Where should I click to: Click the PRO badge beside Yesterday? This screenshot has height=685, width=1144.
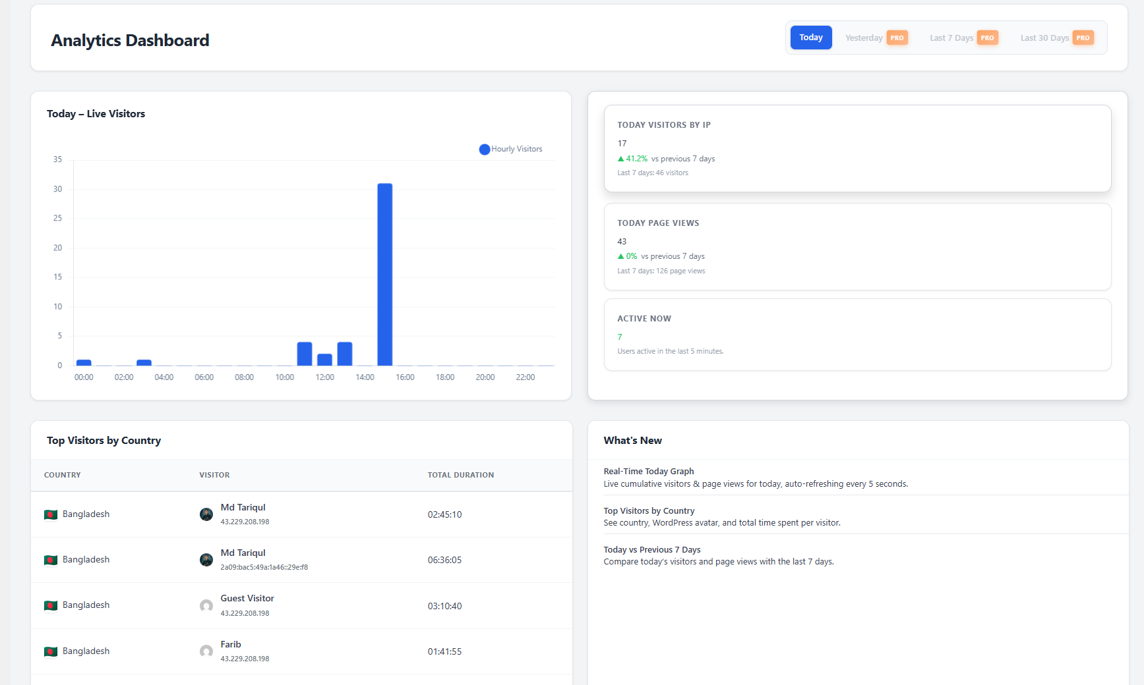tap(897, 38)
